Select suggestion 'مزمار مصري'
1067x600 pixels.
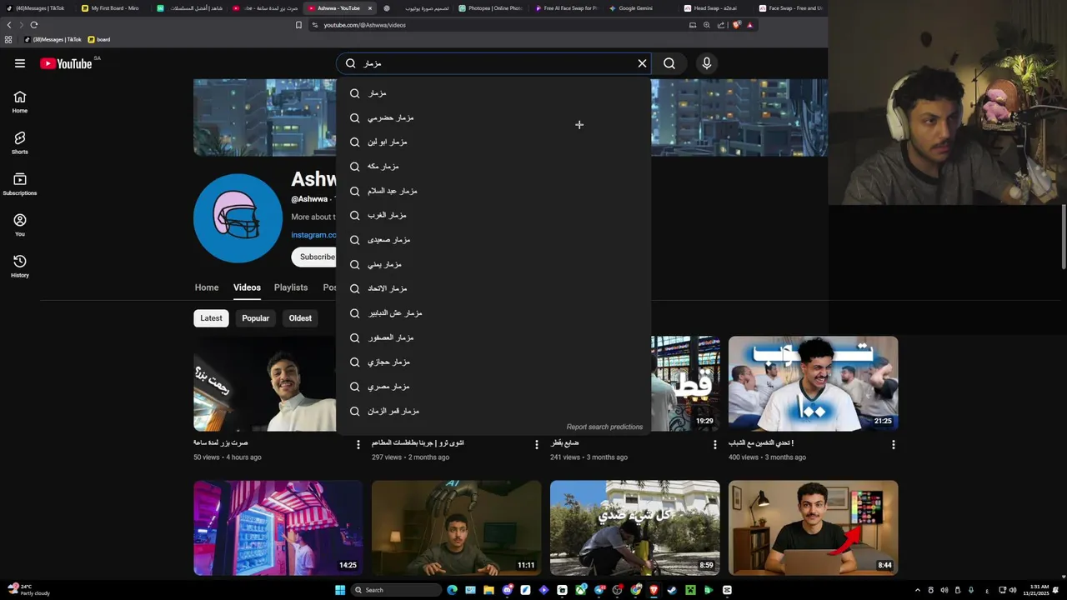pos(493,387)
